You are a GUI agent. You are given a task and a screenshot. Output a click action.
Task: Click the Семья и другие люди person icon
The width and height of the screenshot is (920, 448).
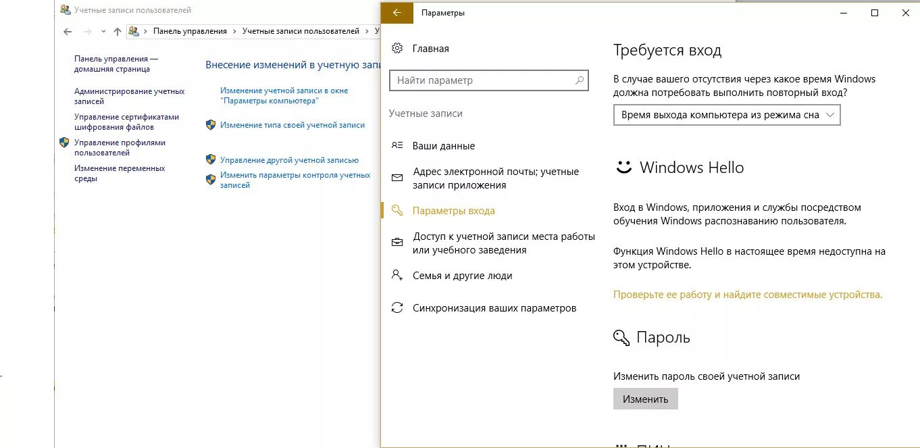click(x=397, y=275)
